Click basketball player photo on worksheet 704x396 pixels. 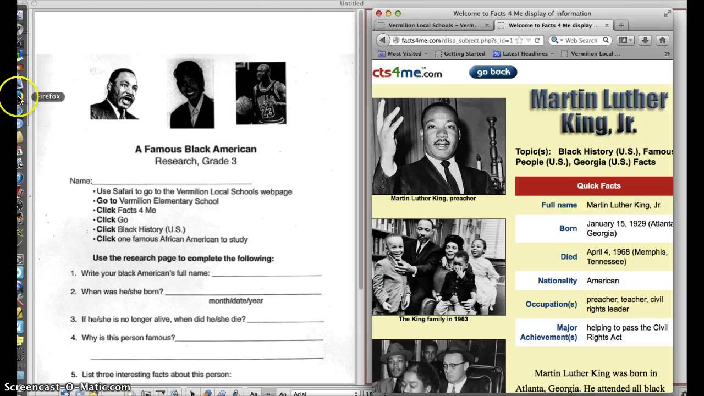(261, 93)
